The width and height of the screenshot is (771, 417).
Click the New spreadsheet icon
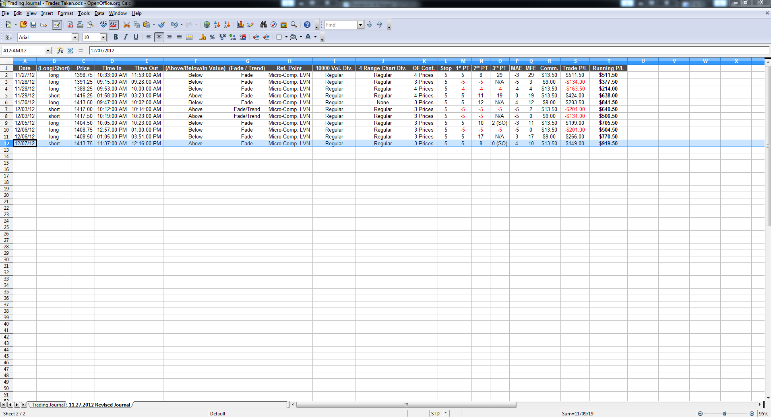(x=8, y=25)
